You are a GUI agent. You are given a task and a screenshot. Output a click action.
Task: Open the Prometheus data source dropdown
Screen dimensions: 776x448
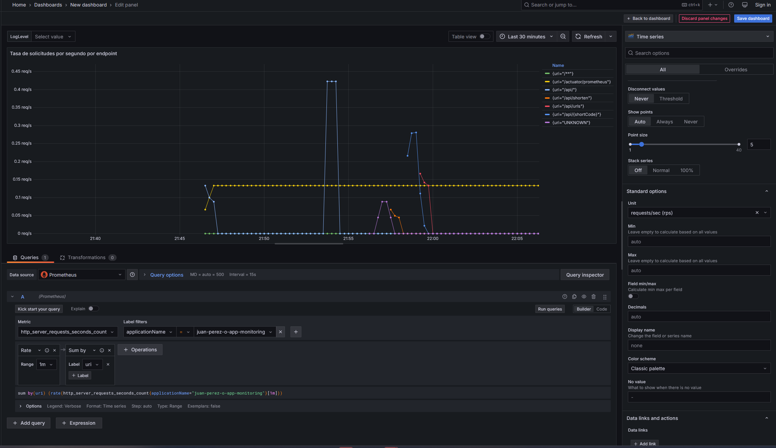click(81, 275)
